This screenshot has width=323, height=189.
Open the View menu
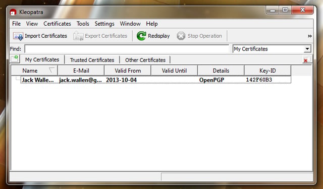point(32,24)
